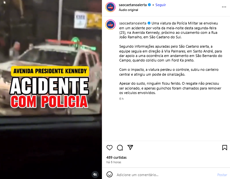The height and width of the screenshot is (179, 230).
Task: View the 489 curtidas likes list
Action: click(116, 157)
